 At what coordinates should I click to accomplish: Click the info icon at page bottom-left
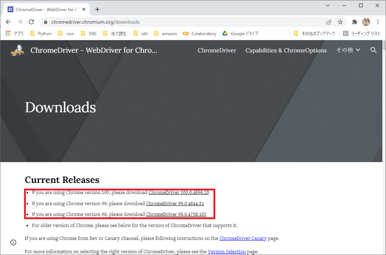[x=13, y=242]
